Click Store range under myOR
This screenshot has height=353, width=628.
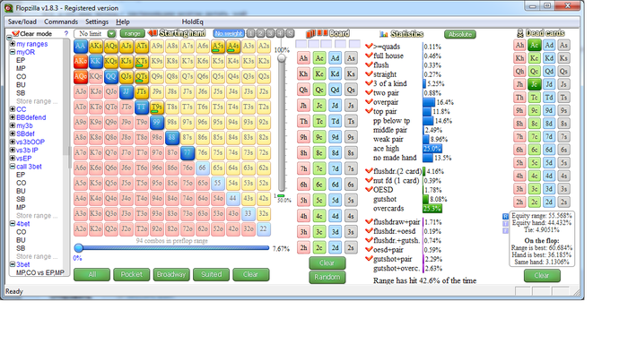(37, 101)
